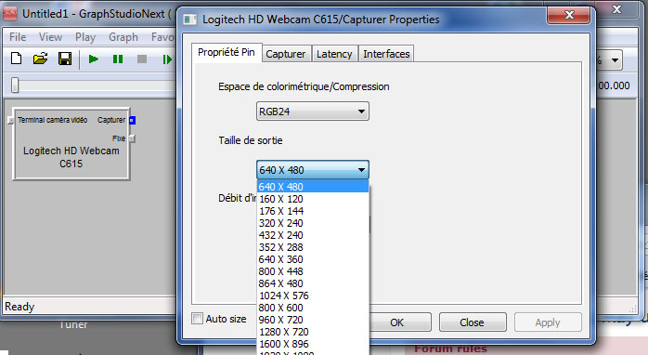
Task: Choose 640 X 360 from the list
Action: pos(313,259)
